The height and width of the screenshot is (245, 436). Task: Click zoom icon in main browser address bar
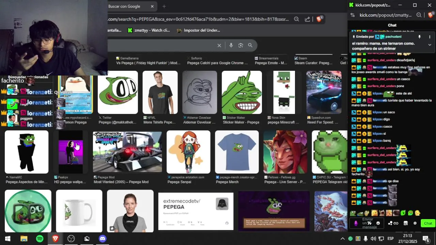coord(296,19)
